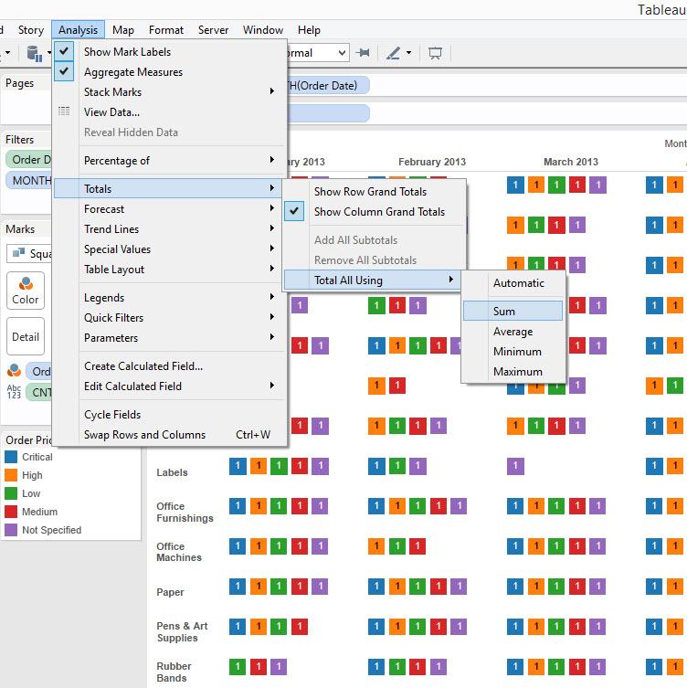Click the pin (fix axes) toolbar icon
Viewport: 687px width, 688px height.
pyautogui.click(x=364, y=53)
